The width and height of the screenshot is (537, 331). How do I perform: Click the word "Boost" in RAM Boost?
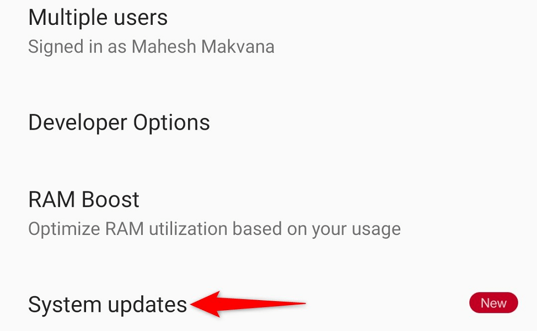[x=111, y=199]
